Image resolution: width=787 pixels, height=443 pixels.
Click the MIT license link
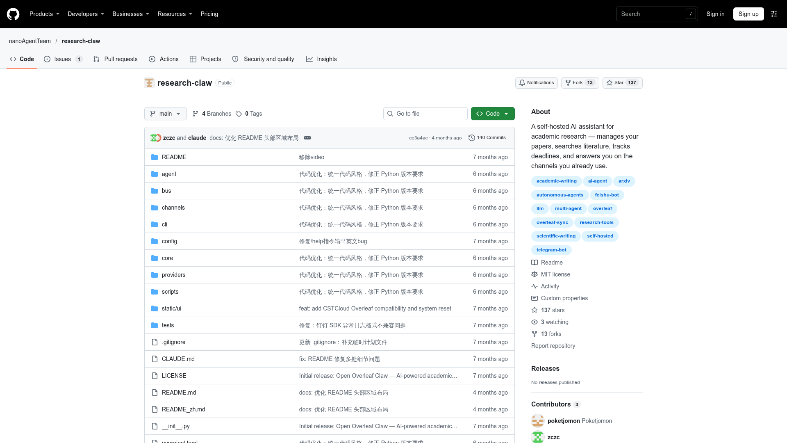(x=555, y=274)
